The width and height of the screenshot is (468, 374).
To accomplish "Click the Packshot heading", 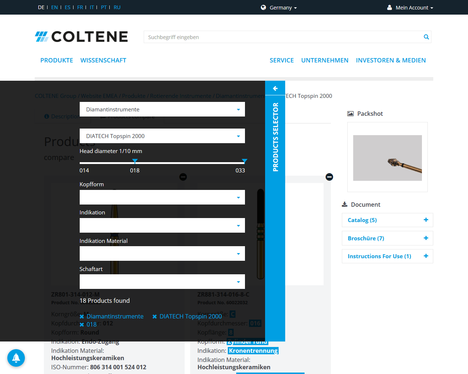I will [x=370, y=114].
